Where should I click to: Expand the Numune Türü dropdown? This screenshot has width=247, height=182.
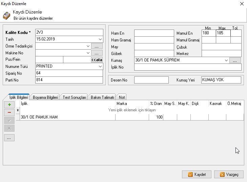tap(100, 67)
